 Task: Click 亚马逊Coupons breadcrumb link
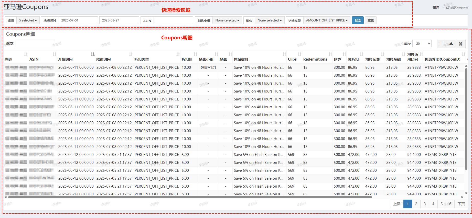(457, 7)
